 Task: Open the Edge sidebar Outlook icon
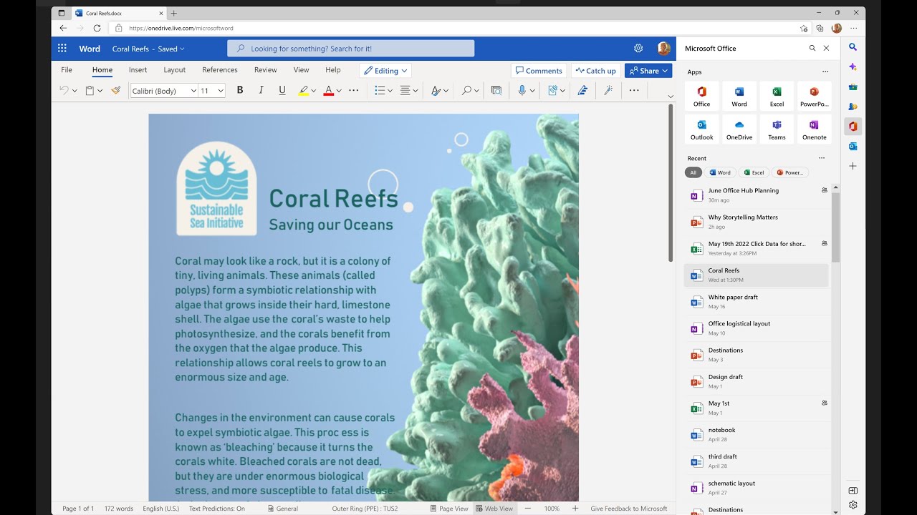pyautogui.click(x=853, y=146)
